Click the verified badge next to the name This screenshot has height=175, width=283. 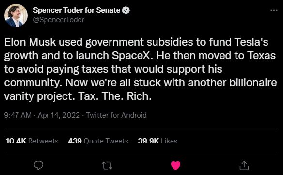tap(126, 10)
